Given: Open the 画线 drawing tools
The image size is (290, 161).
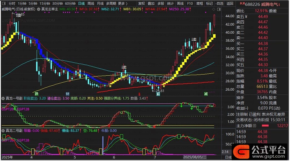Looking at the screenshot, I should coord(180,4).
